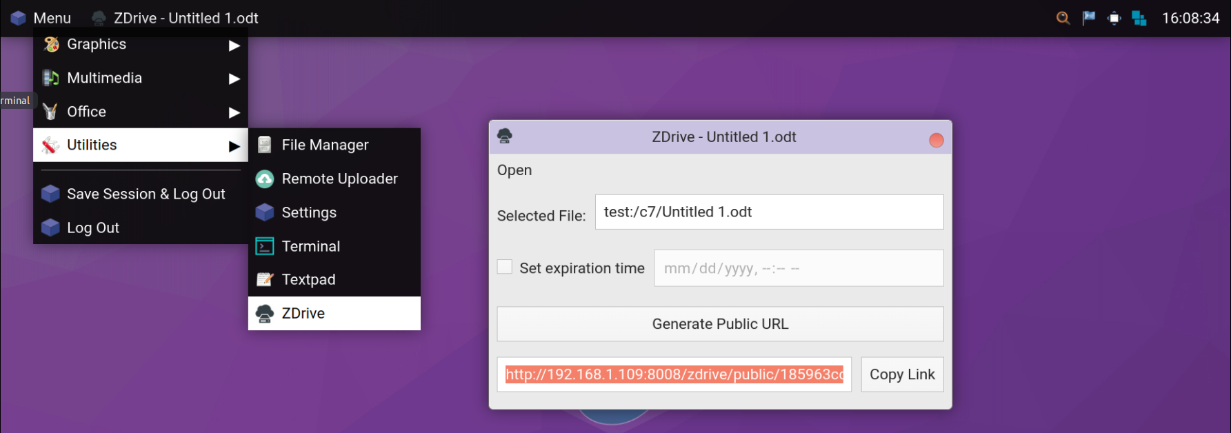Screen dimensions: 1231x433
Task: Click the expiration date and time field
Action: pyautogui.click(x=798, y=268)
